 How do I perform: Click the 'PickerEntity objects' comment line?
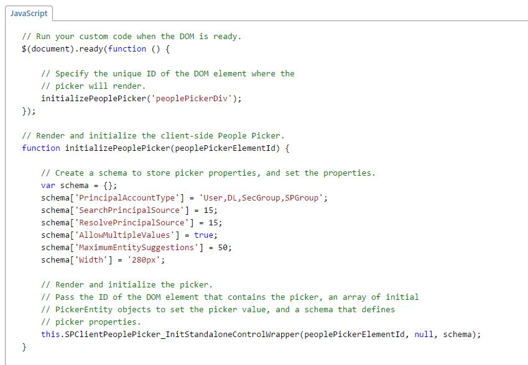218,309
